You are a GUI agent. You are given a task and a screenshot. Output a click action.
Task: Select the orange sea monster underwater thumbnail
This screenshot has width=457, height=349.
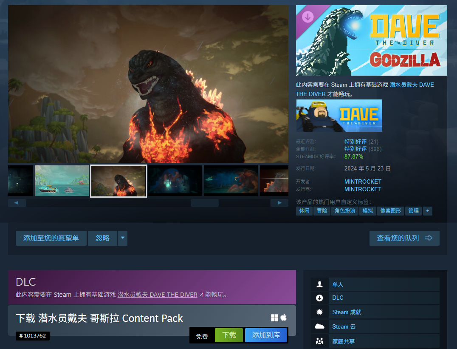(x=231, y=181)
